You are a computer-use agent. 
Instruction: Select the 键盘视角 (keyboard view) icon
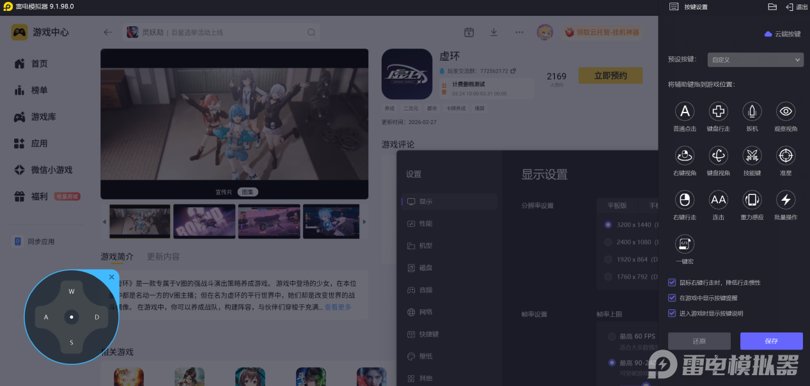[x=719, y=155]
